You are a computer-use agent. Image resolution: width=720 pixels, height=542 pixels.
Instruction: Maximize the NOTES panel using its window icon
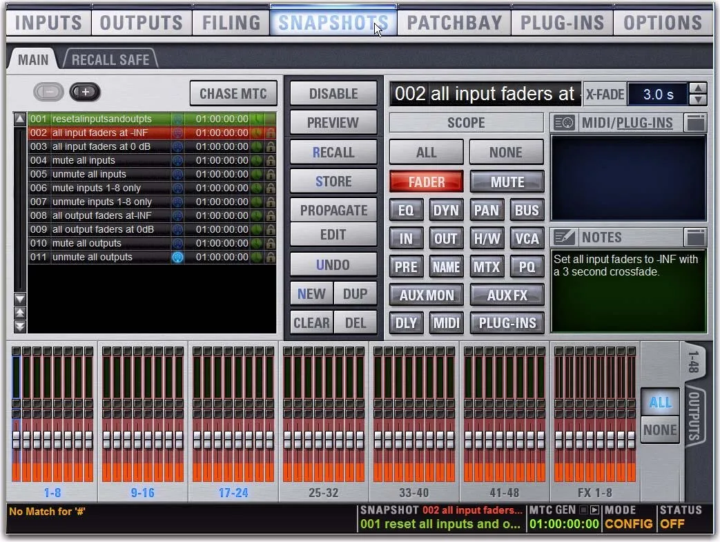point(695,237)
